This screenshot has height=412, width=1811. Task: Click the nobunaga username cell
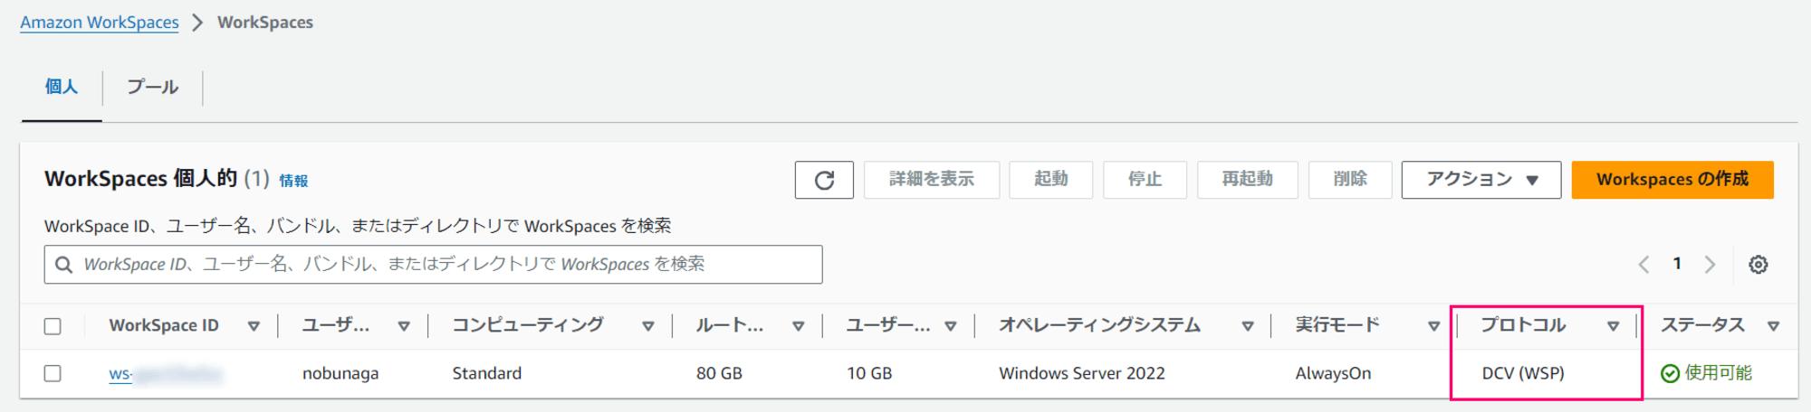click(340, 373)
